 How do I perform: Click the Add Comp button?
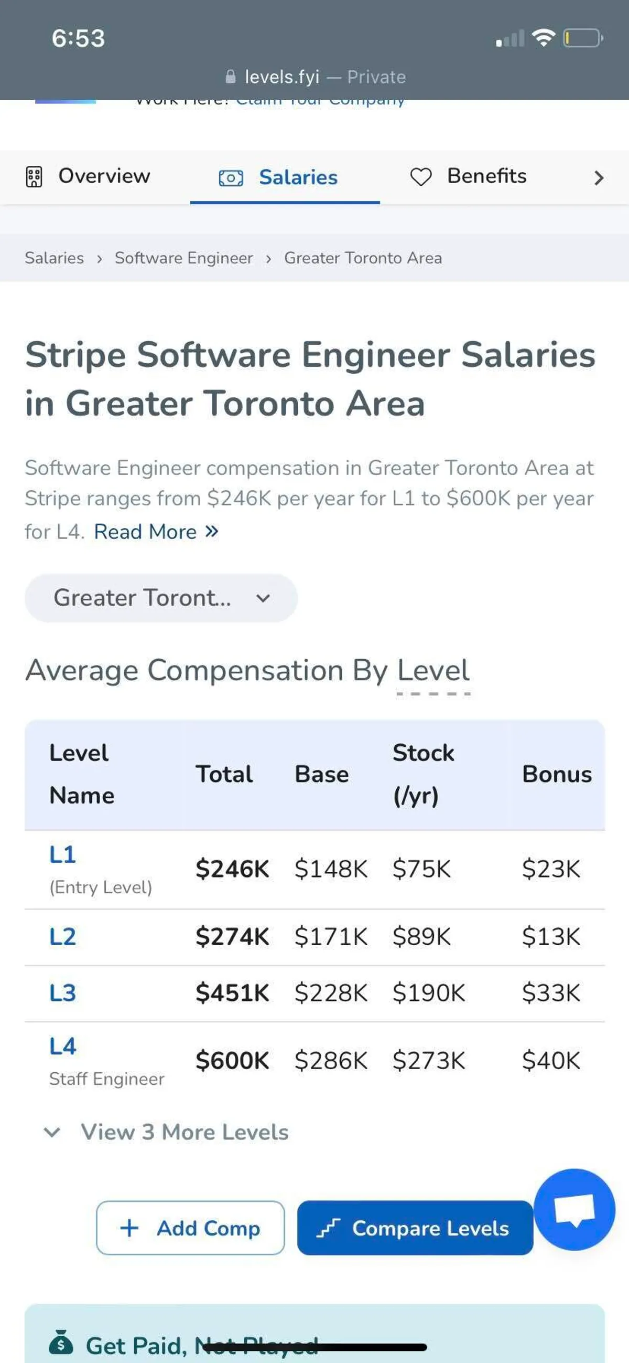pos(190,1228)
